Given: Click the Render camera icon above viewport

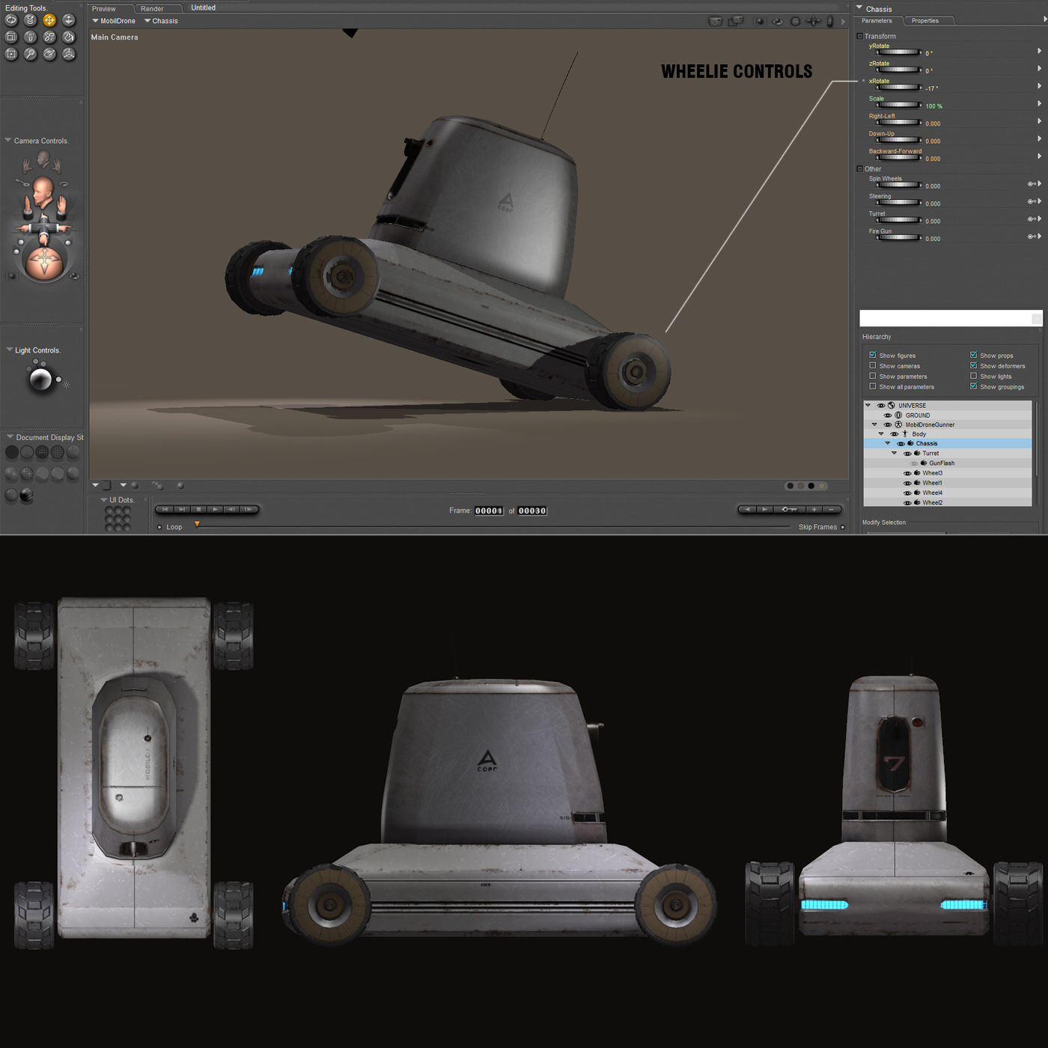Looking at the screenshot, I should coord(716,22).
